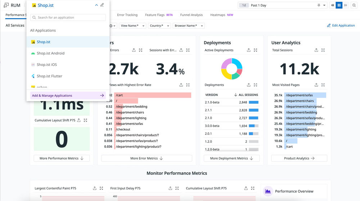Export Views with Highest Error Rate widget

(181, 85)
